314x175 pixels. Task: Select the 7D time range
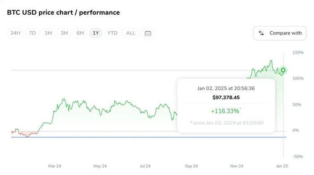tap(32, 33)
